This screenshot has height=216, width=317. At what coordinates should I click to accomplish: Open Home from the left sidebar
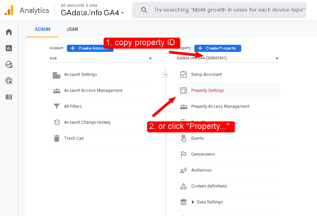click(x=9, y=32)
